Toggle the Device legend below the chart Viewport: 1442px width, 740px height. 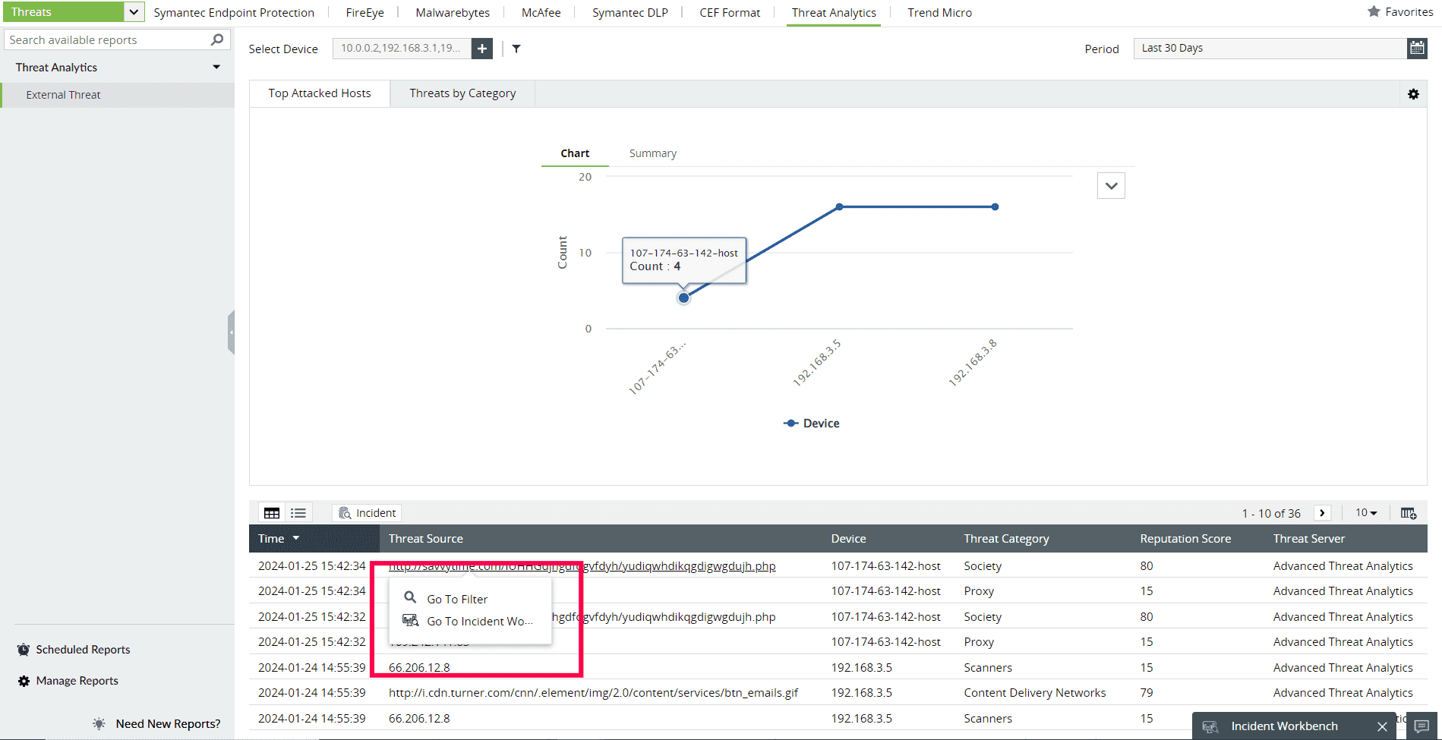pos(811,423)
